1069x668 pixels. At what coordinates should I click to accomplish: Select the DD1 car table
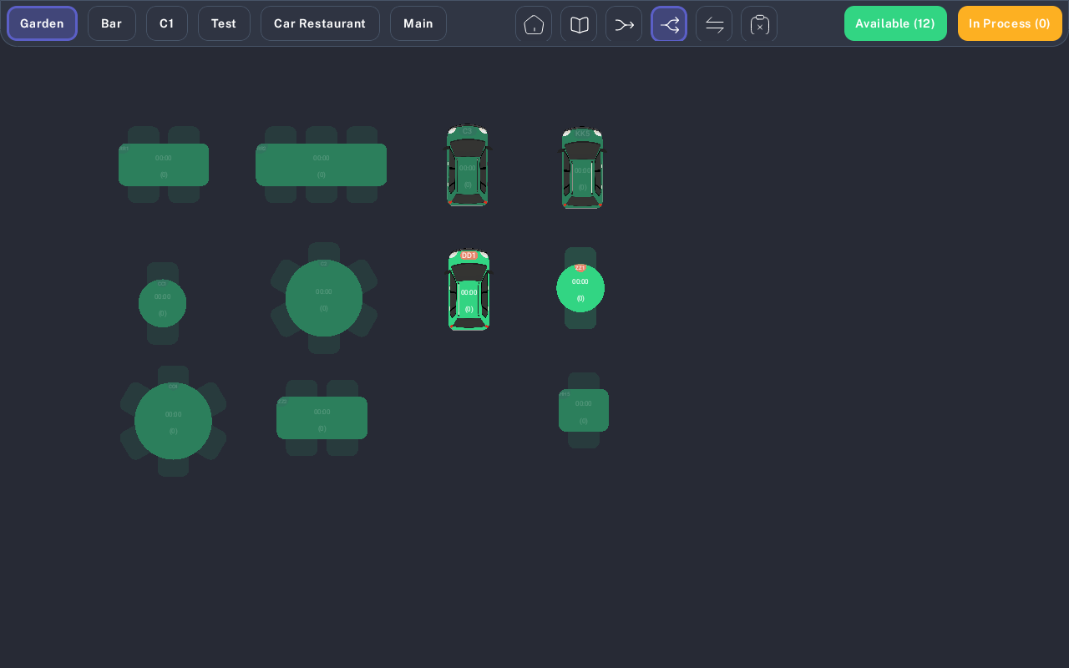[469, 290]
